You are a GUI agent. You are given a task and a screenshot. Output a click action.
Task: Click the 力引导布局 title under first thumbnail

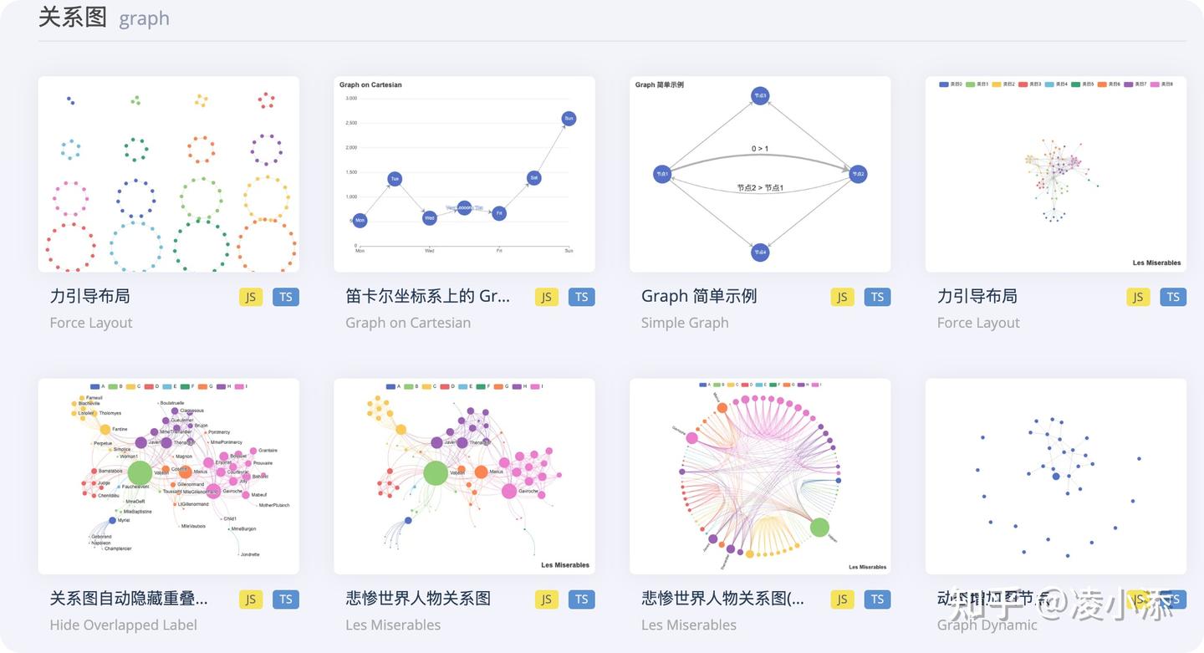click(89, 296)
